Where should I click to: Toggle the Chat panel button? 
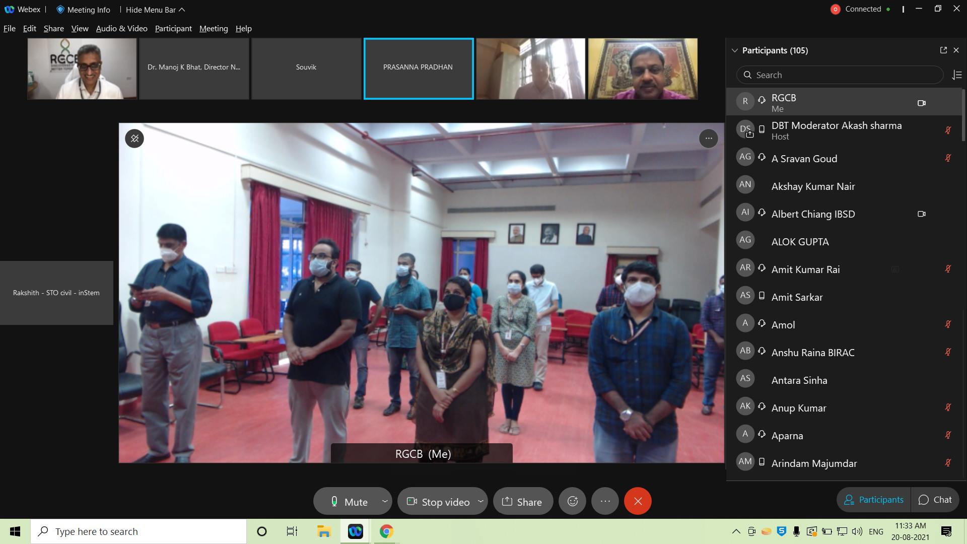click(x=935, y=500)
